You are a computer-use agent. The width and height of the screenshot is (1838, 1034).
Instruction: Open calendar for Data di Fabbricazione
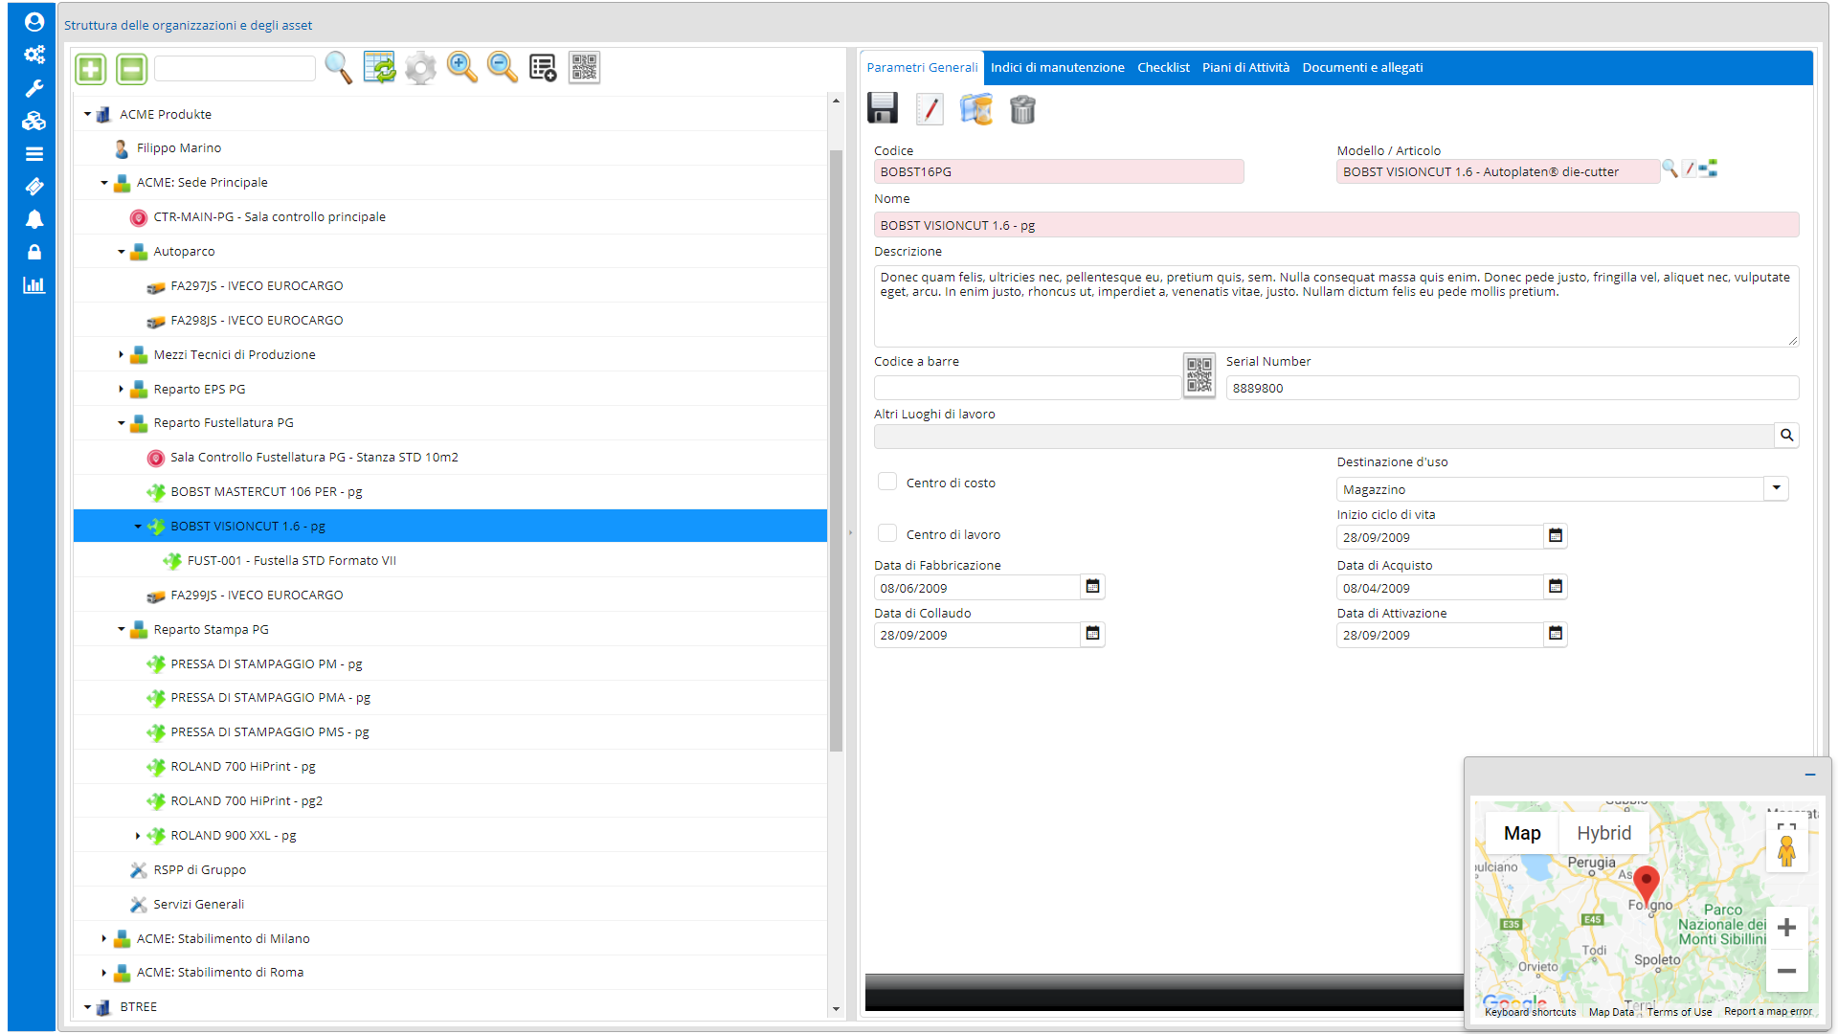coord(1092,586)
